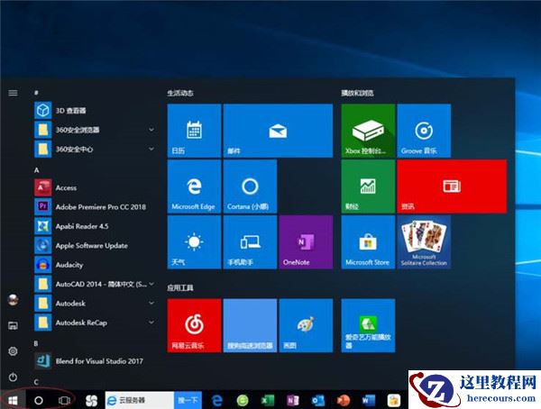Click the 播放和浏览 group title
Screen dimensions: 541x409
[357, 93]
